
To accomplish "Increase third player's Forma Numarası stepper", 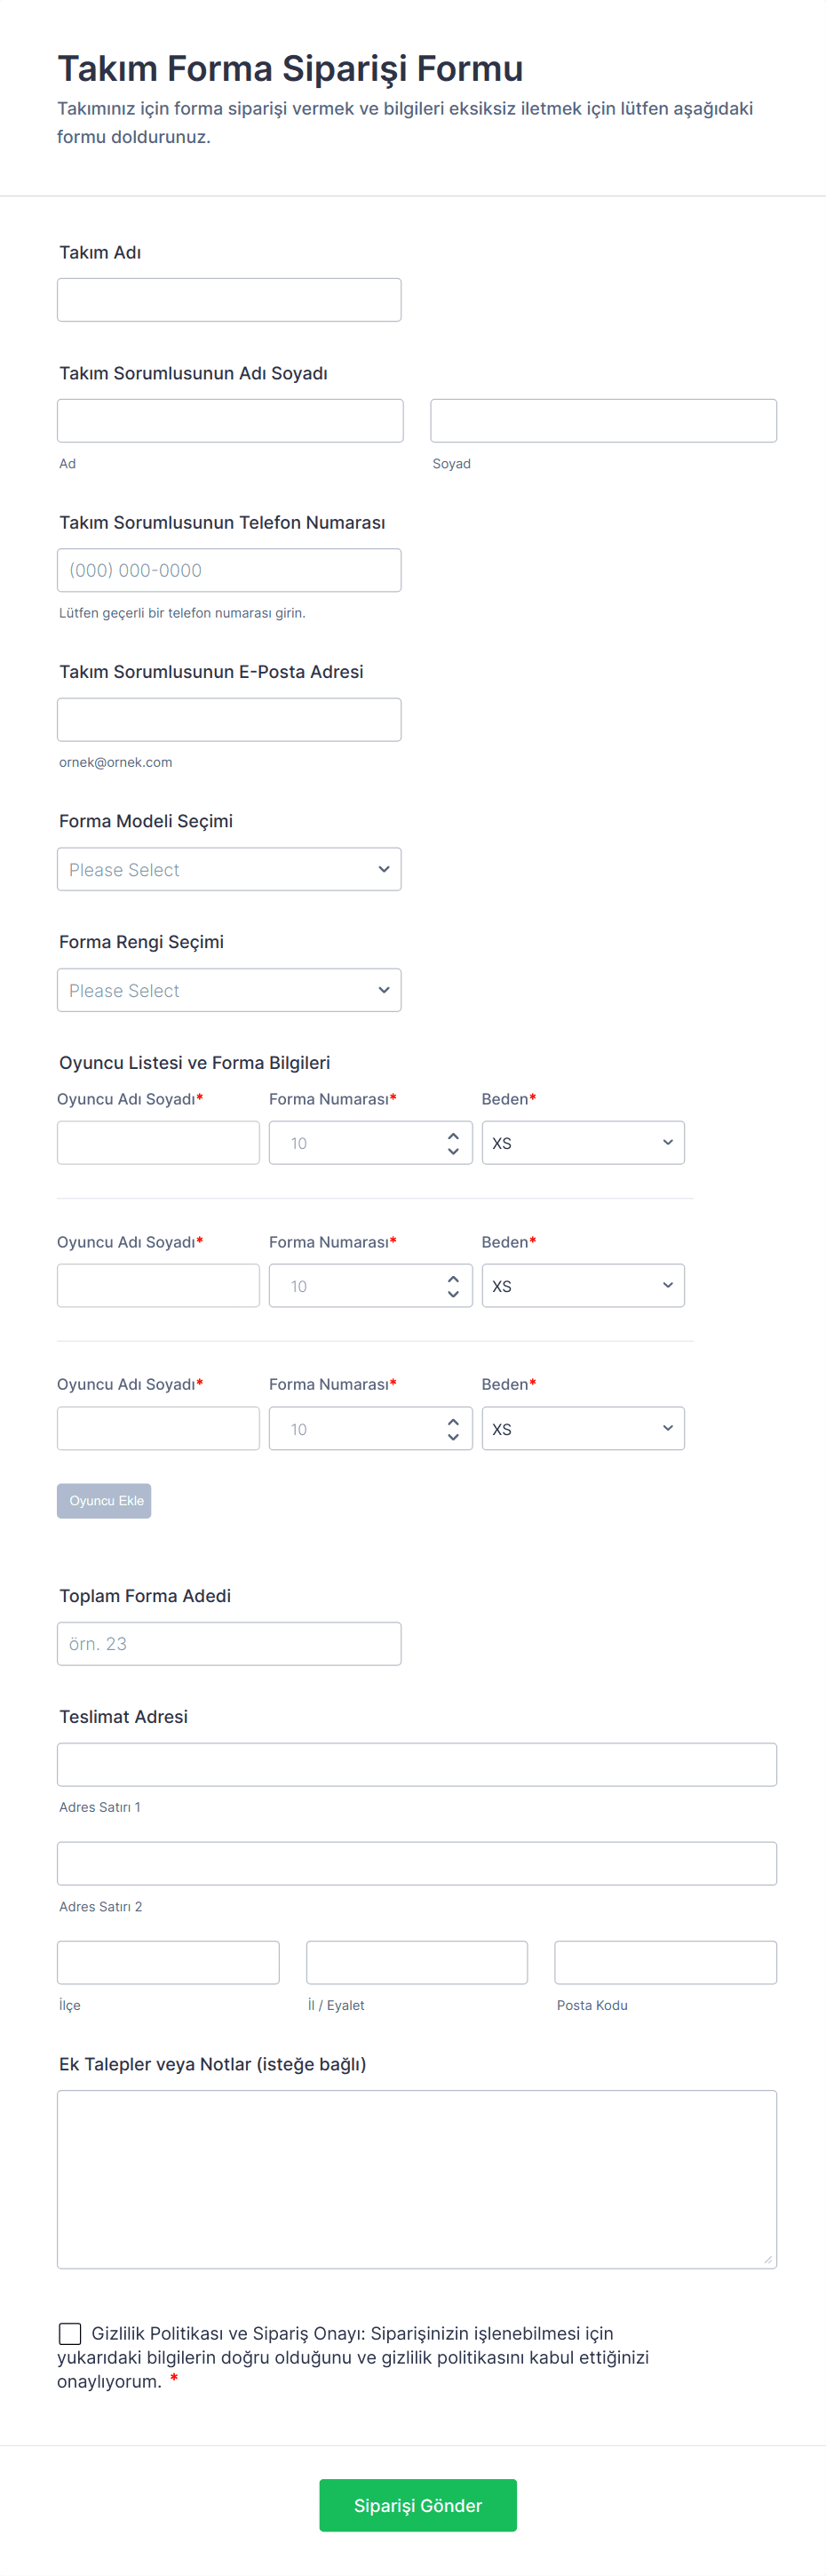I will pyautogui.click(x=453, y=1421).
